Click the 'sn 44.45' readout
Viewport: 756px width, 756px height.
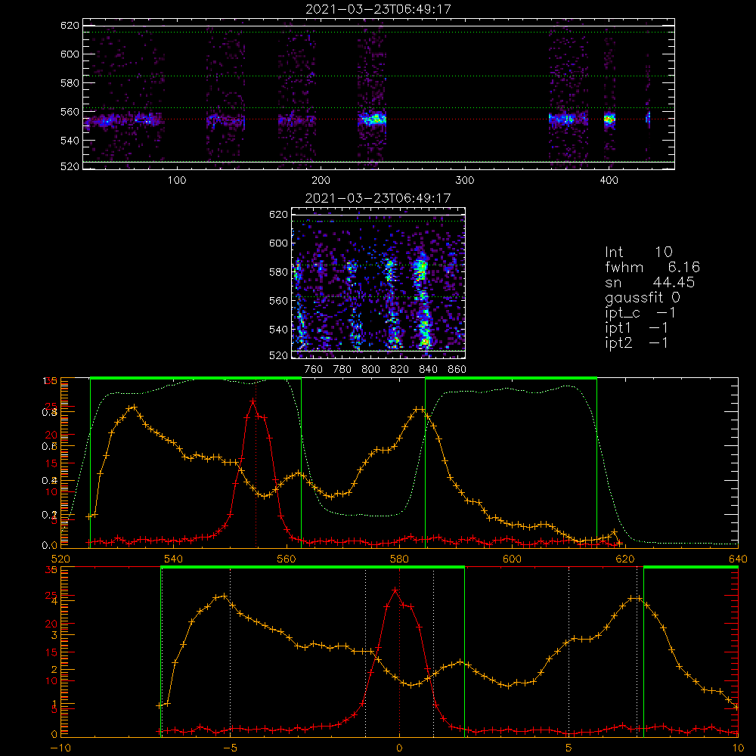[x=650, y=282]
